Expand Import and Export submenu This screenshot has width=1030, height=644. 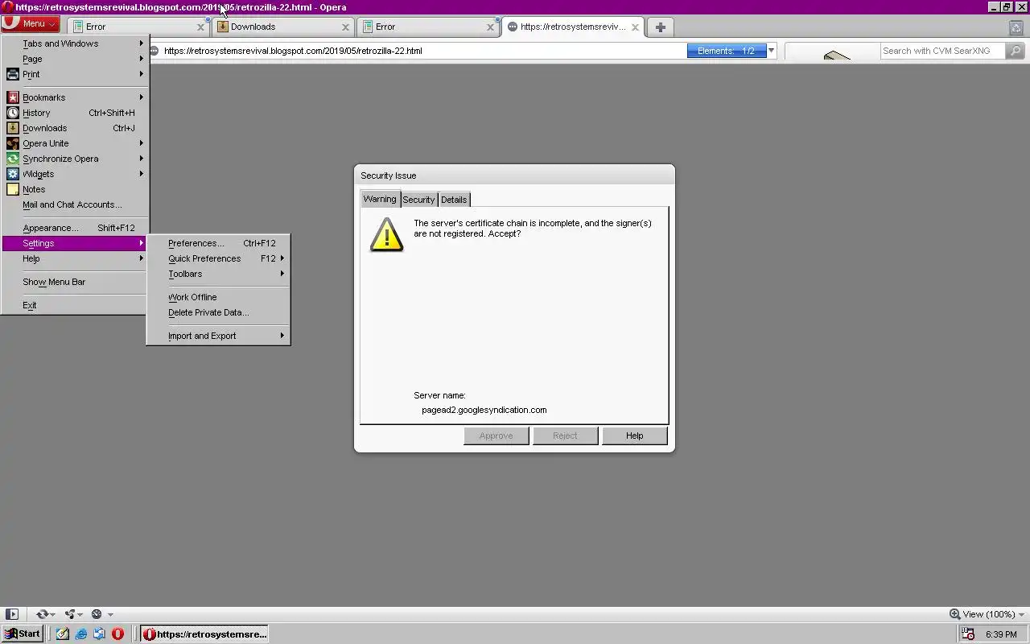[218, 336]
